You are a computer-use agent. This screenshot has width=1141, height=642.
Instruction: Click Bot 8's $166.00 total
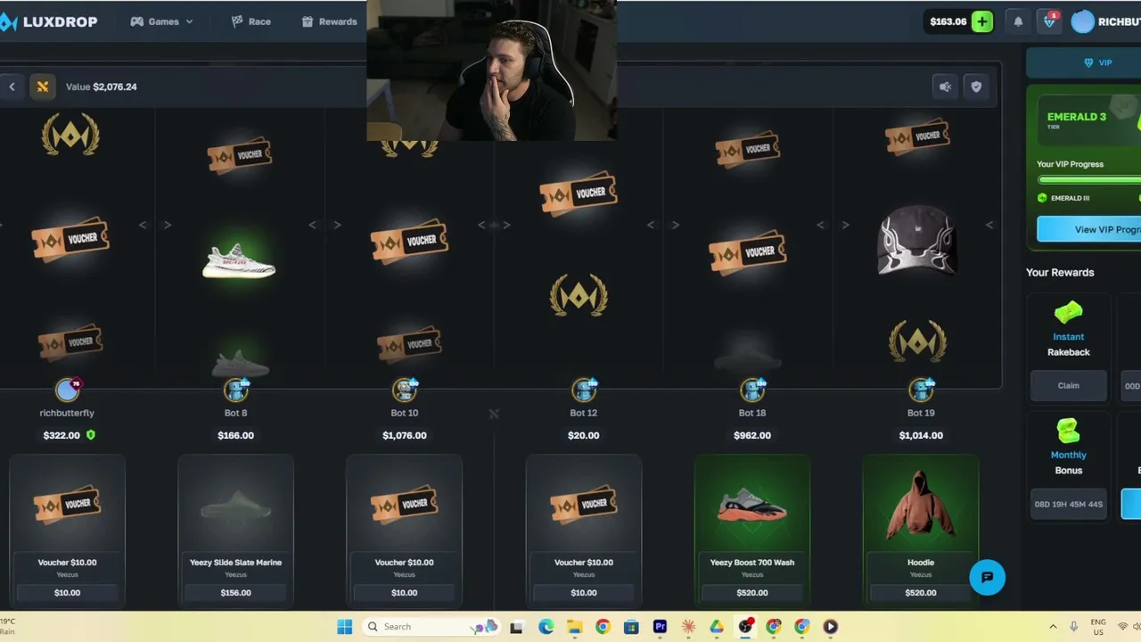tap(235, 435)
